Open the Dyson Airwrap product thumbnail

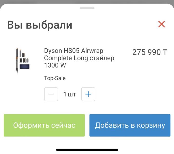point(23,61)
